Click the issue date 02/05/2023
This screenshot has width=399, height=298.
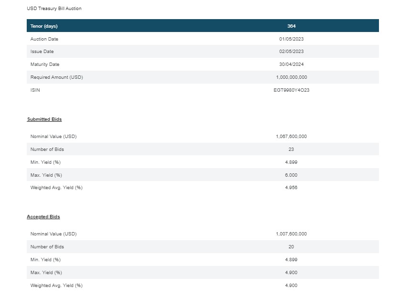pos(291,52)
